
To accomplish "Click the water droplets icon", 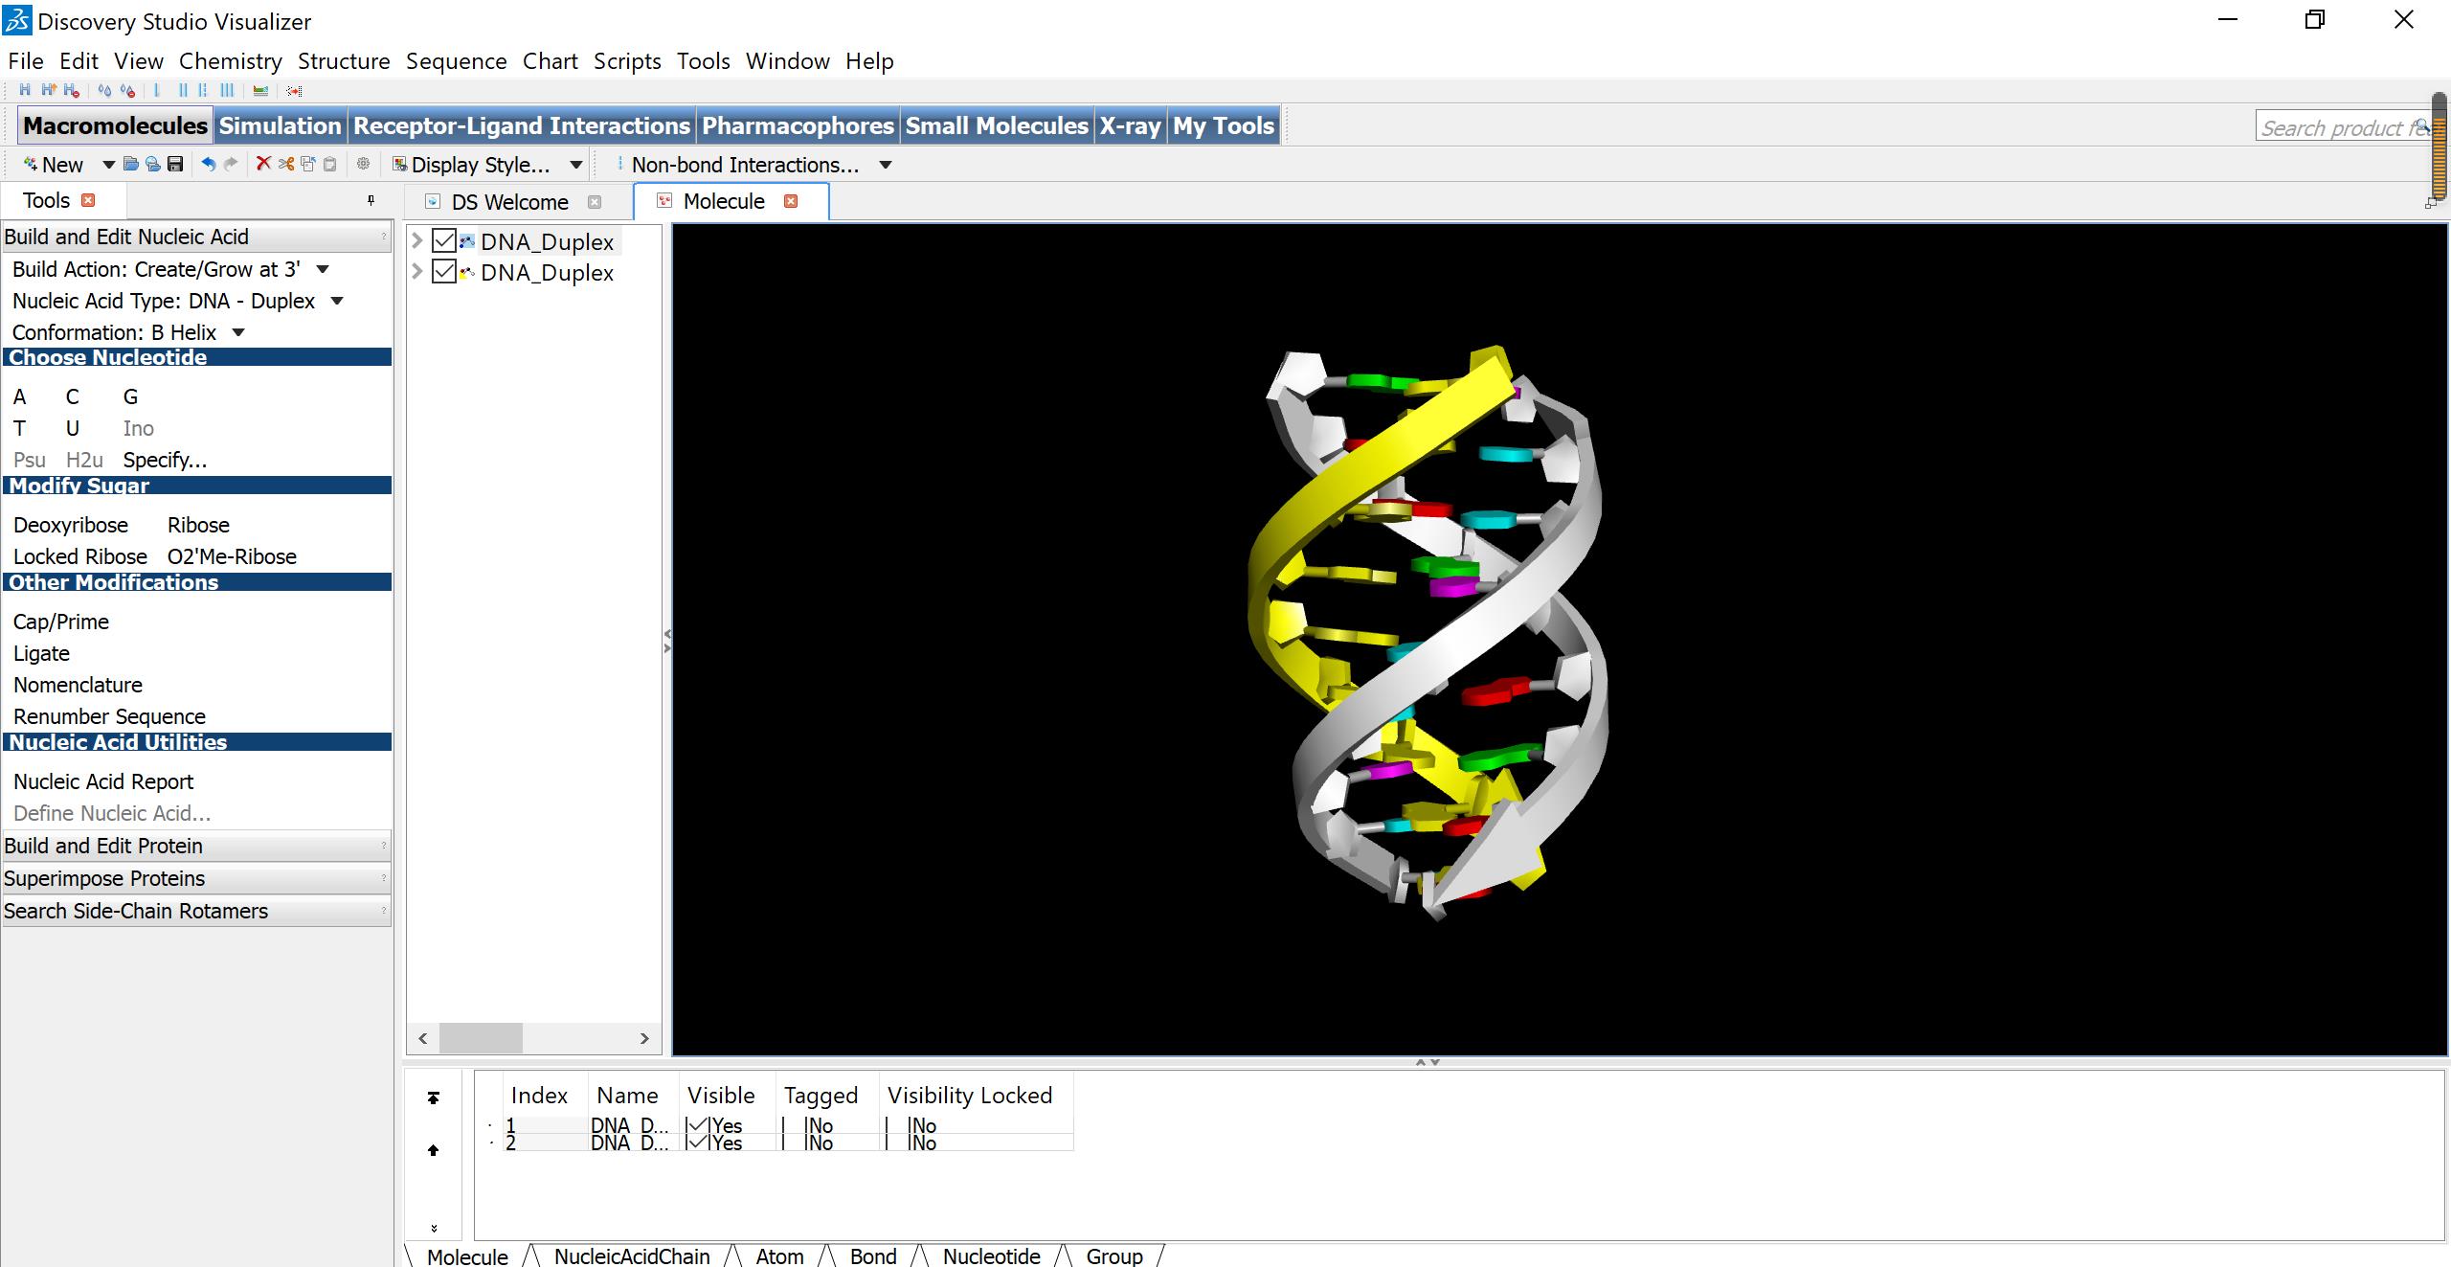I will point(104,90).
